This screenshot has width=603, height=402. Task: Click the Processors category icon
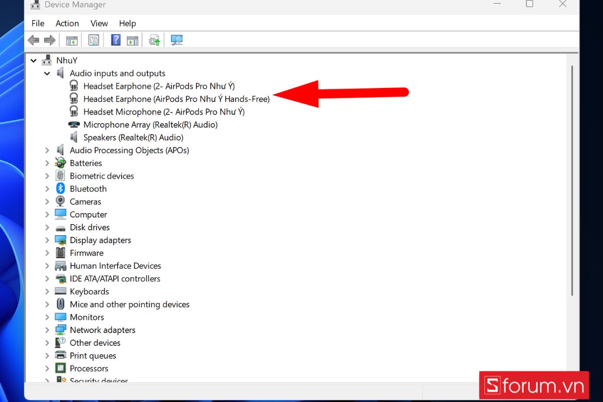[60, 368]
